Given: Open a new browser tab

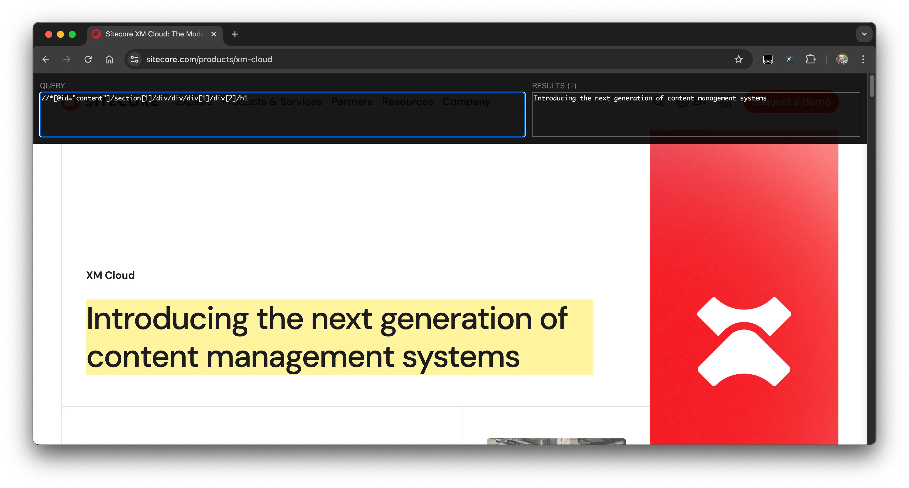Looking at the screenshot, I should 235,34.
